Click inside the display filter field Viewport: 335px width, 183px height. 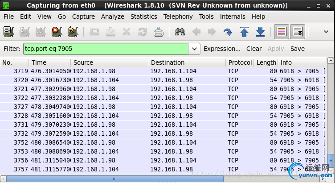[107, 49]
